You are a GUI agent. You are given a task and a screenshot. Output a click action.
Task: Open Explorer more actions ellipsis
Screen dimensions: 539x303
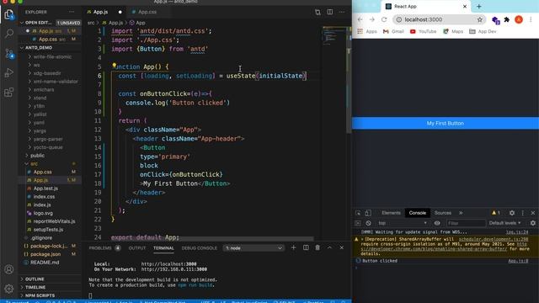pyautogui.click(x=72, y=12)
